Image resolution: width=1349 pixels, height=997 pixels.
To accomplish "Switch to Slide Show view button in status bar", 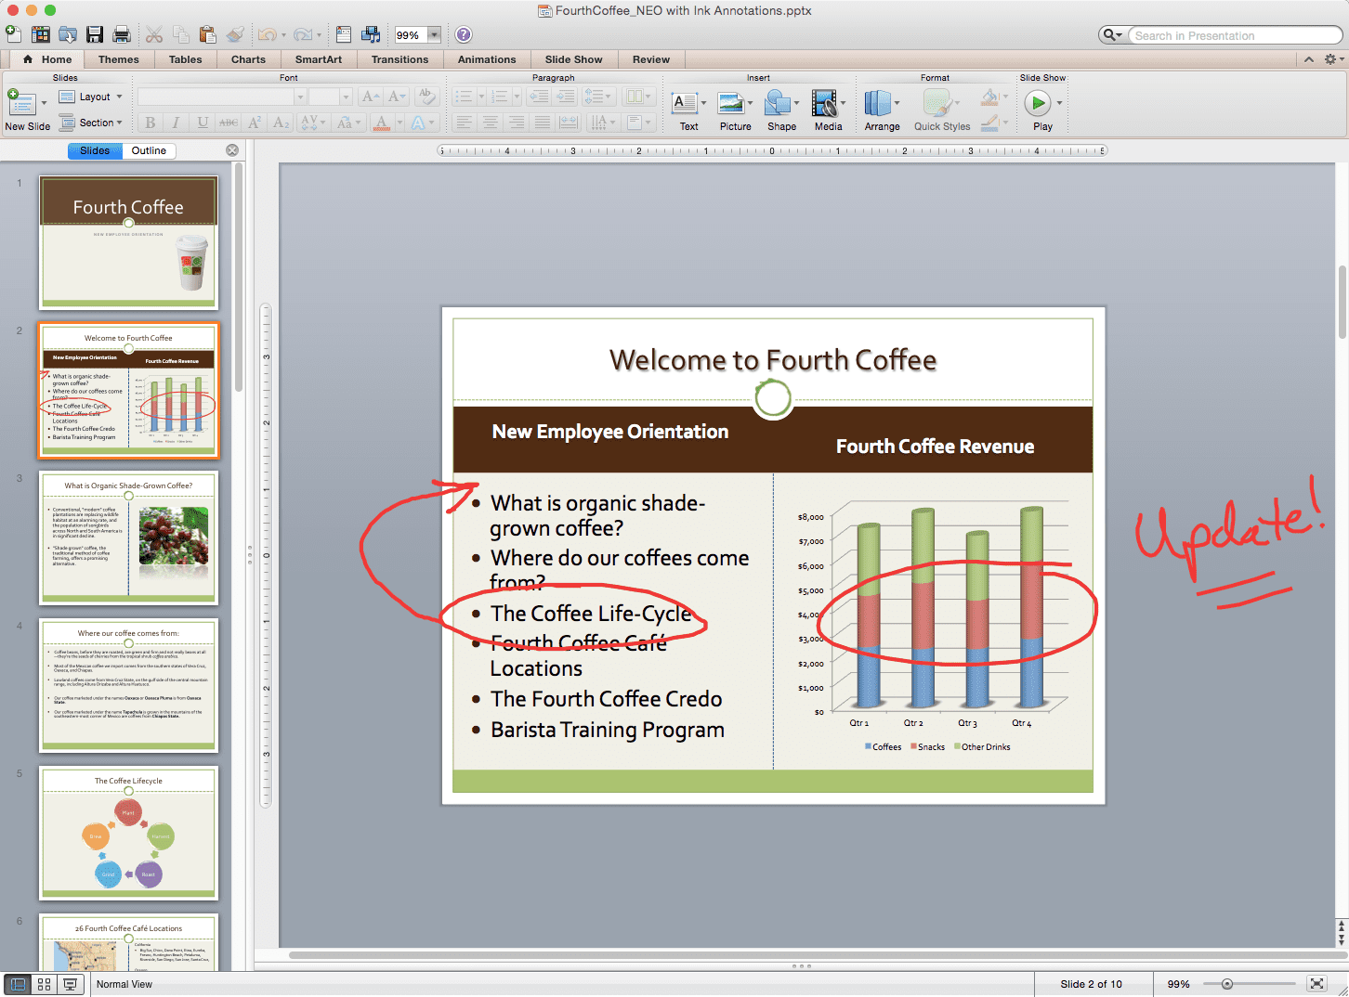I will coord(70,984).
